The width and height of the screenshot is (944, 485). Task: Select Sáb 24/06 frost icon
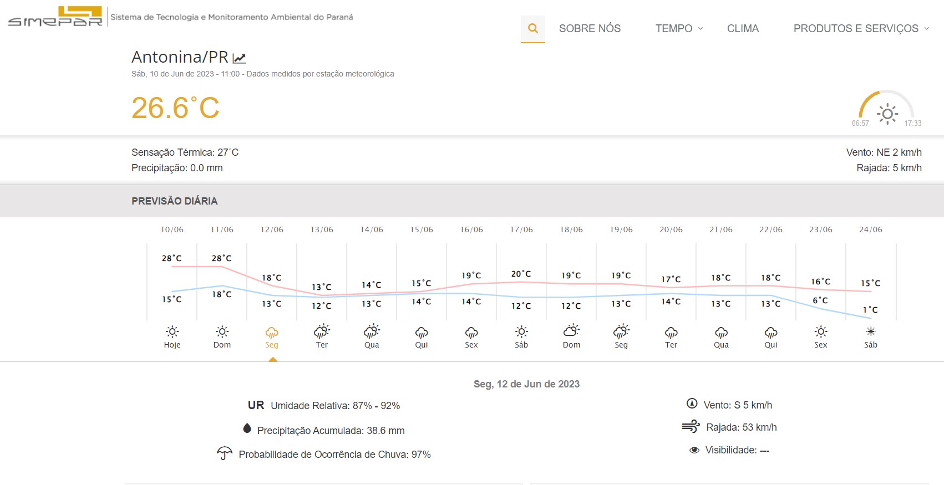[871, 331]
